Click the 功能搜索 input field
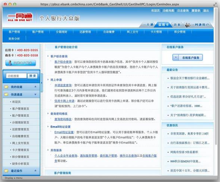The width and height of the screenshot is (220, 182). click(16, 76)
